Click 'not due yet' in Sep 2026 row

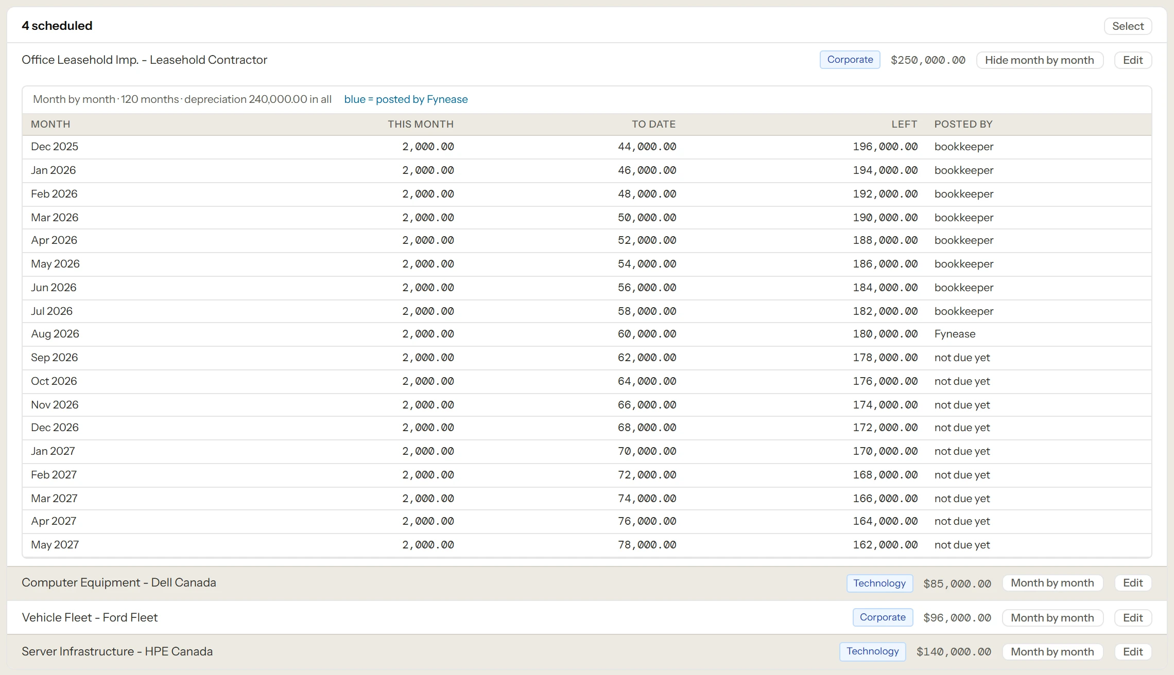[x=962, y=358]
